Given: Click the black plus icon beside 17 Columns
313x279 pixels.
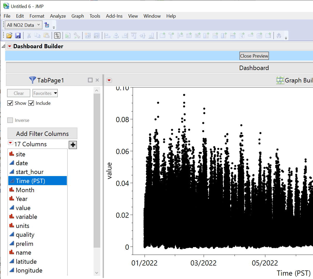Looking at the screenshot, I should pos(73,145).
